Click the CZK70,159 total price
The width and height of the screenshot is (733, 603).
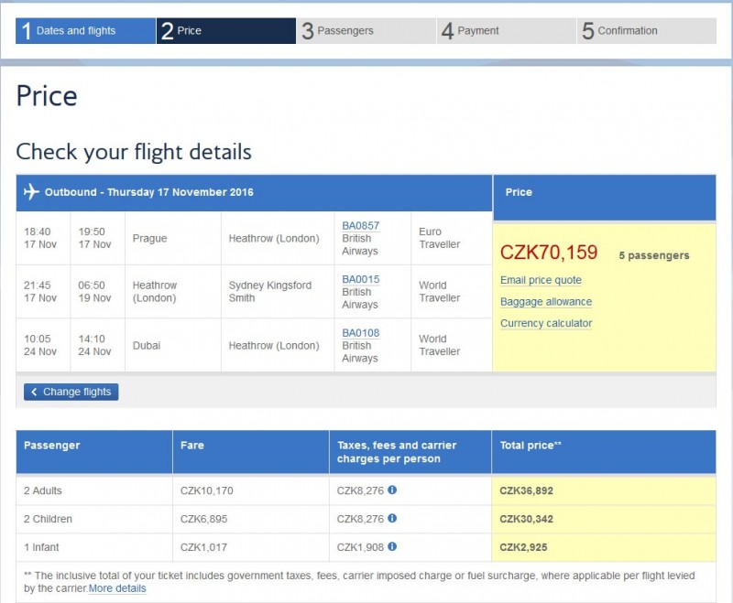tap(549, 253)
